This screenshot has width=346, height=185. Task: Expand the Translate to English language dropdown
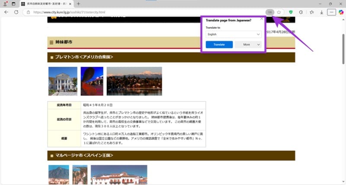[x=234, y=34]
